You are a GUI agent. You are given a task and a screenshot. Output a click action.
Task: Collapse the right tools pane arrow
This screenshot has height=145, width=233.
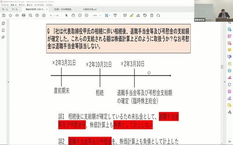[x=225, y=82]
